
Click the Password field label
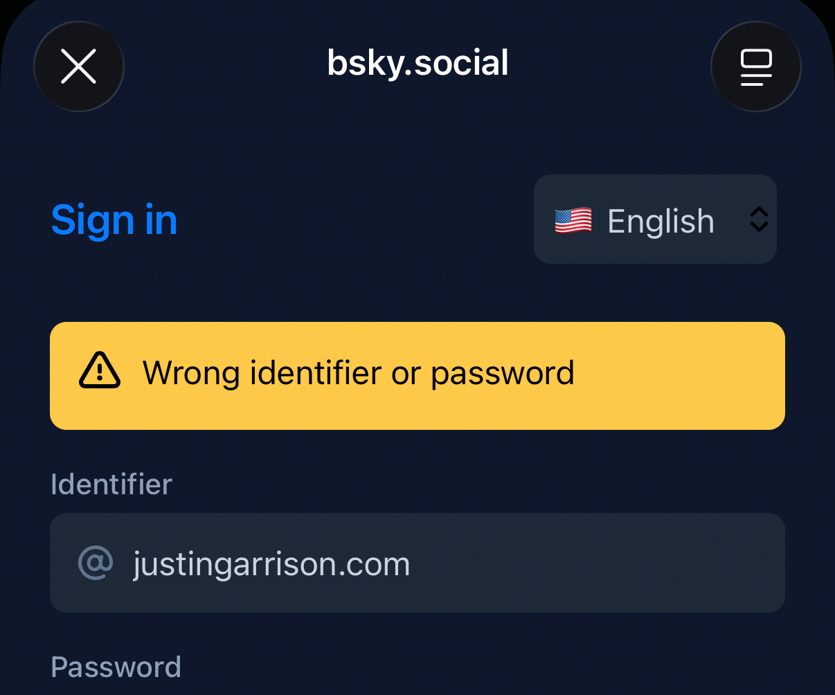[116, 667]
